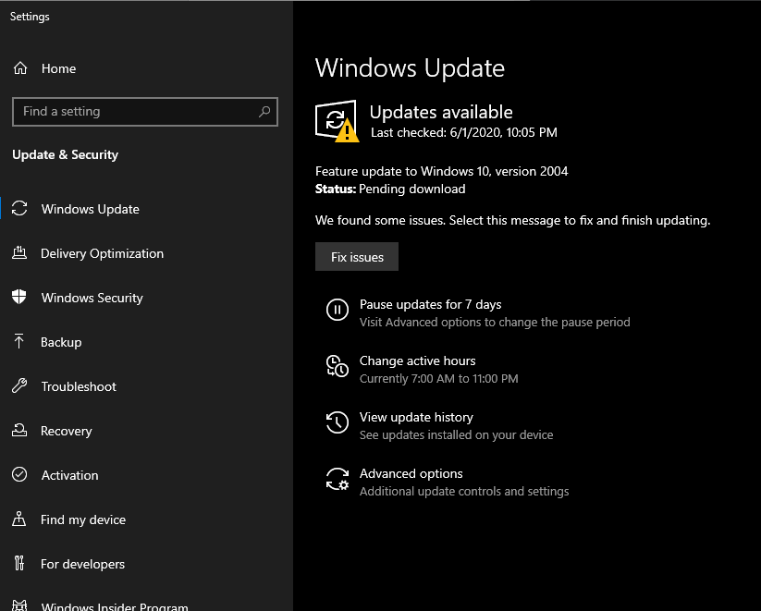Click 'Currently 7:00 AM to 11:00 PM' text
Viewport: 761px width, 611px height.
(438, 379)
